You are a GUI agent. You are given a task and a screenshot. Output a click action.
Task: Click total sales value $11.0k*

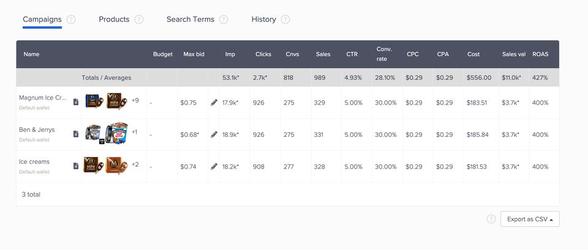[x=511, y=78]
